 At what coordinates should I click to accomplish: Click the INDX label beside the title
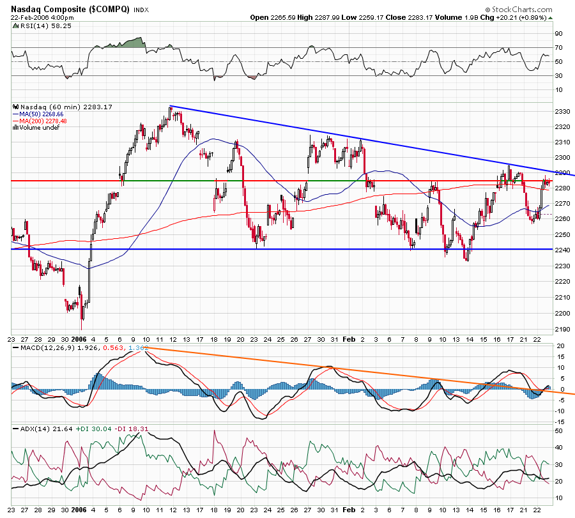click(x=141, y=10)
